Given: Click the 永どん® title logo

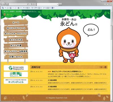Looking at the screenshot, I should [x=69, y=24].
